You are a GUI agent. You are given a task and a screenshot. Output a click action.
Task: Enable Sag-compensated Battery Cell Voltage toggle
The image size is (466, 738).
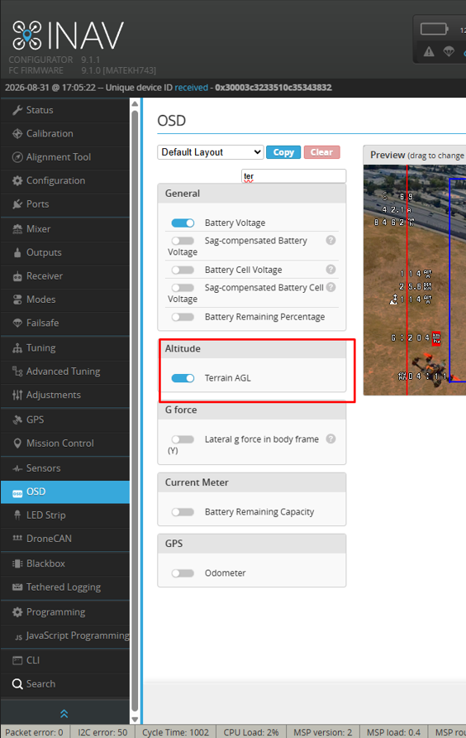[x=183, y=288]
